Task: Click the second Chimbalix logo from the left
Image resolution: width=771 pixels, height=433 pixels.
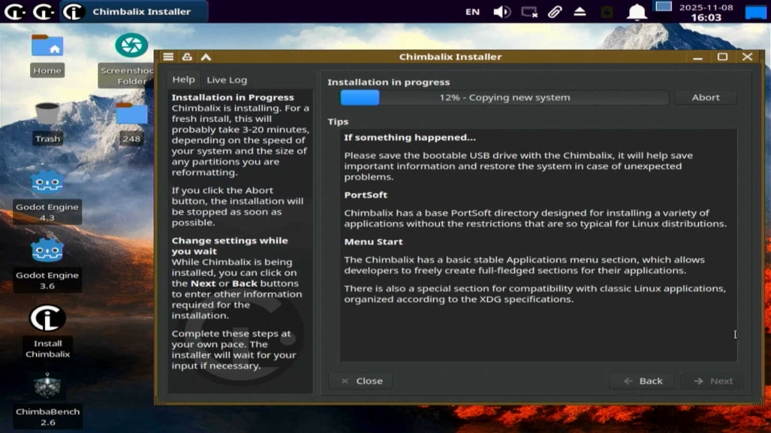Action: click(43, 12)
